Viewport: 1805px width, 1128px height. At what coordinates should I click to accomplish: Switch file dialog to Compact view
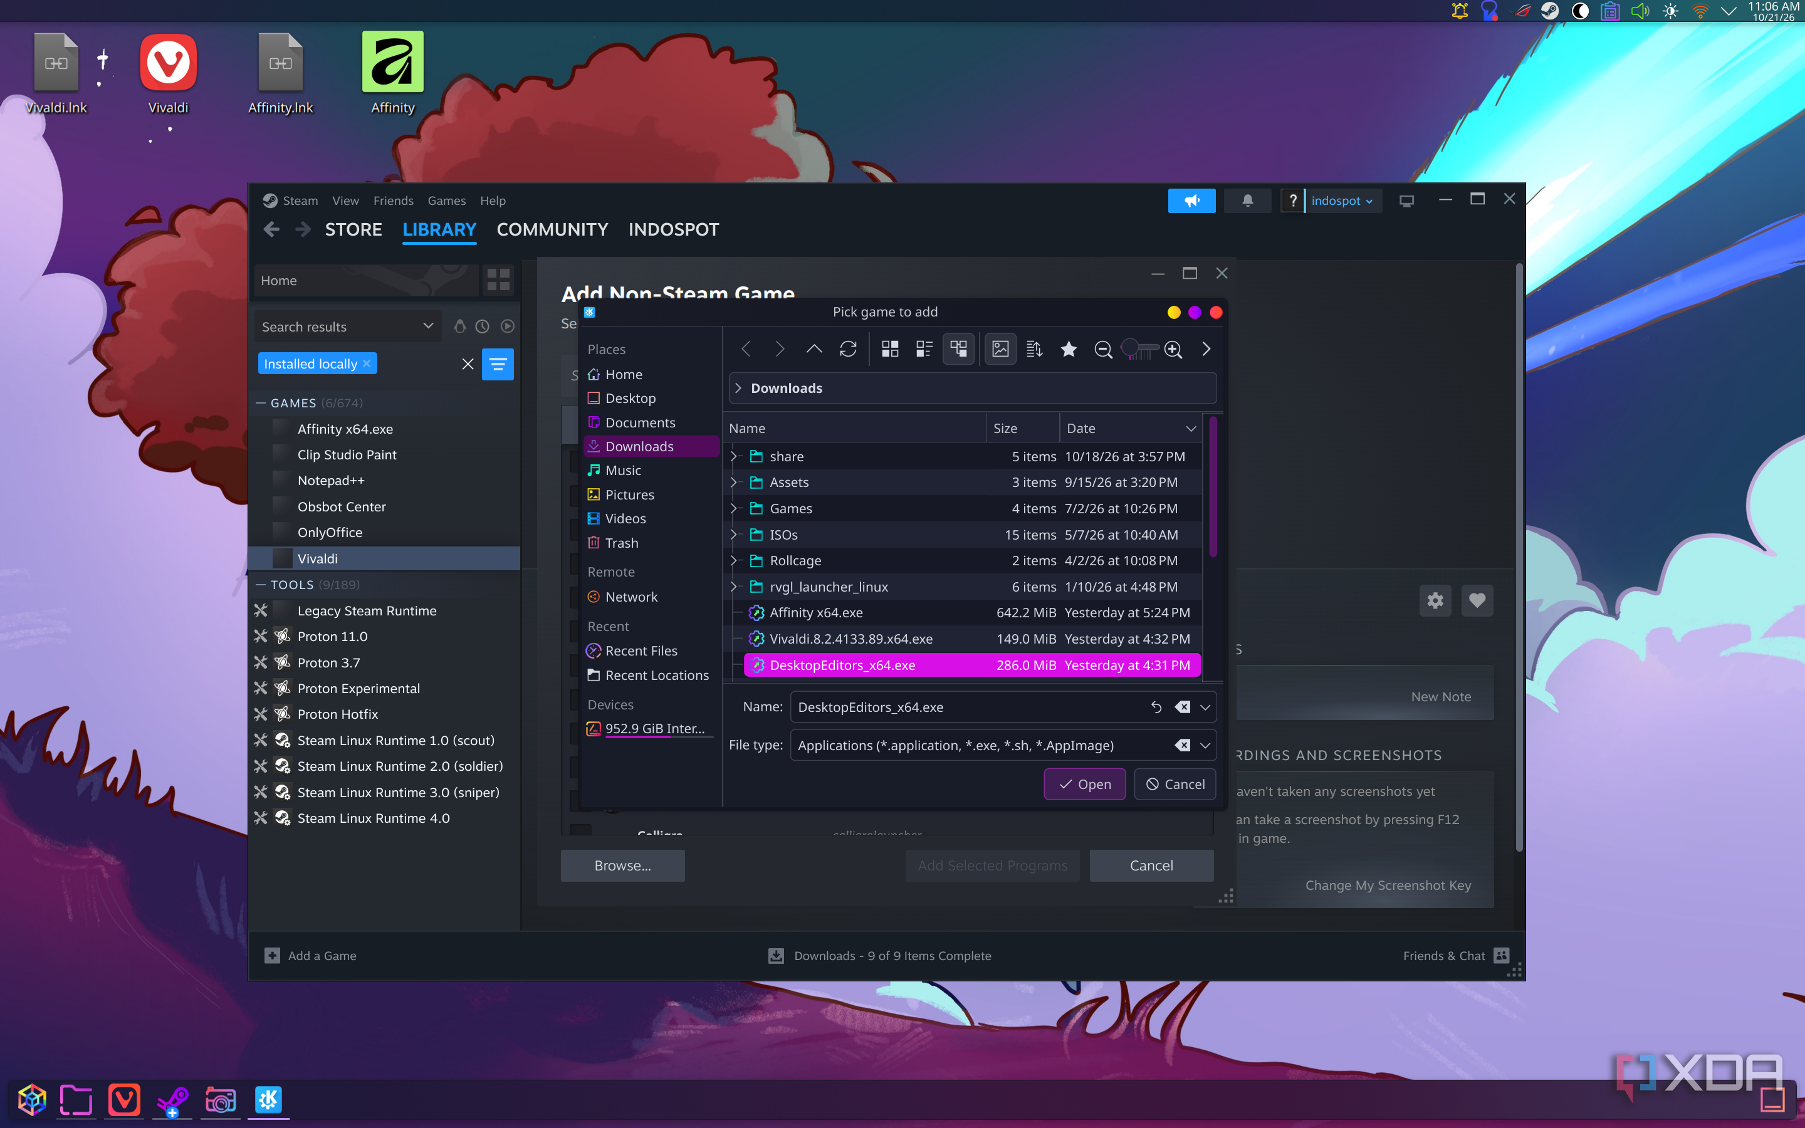click(924, 348)
